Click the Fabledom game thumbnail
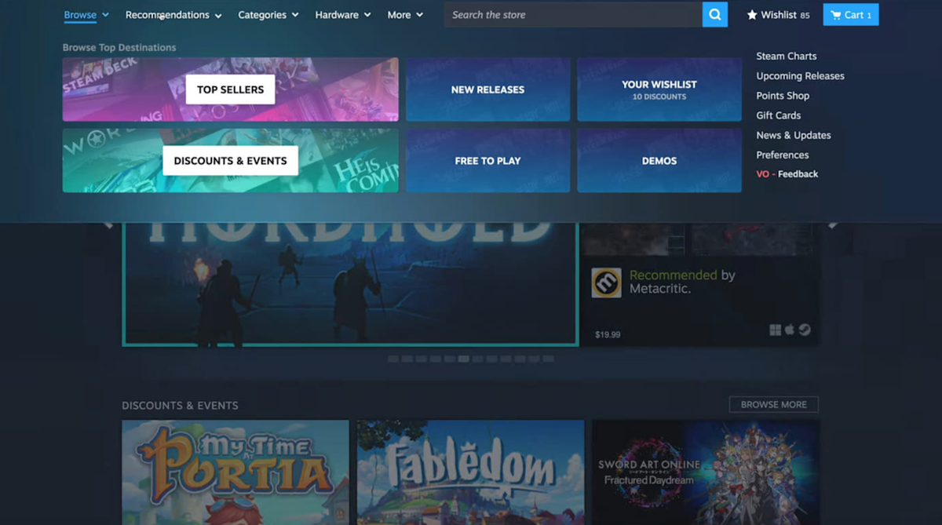Image resolution: width=942 pixels, height=525 pixels. 469,472
